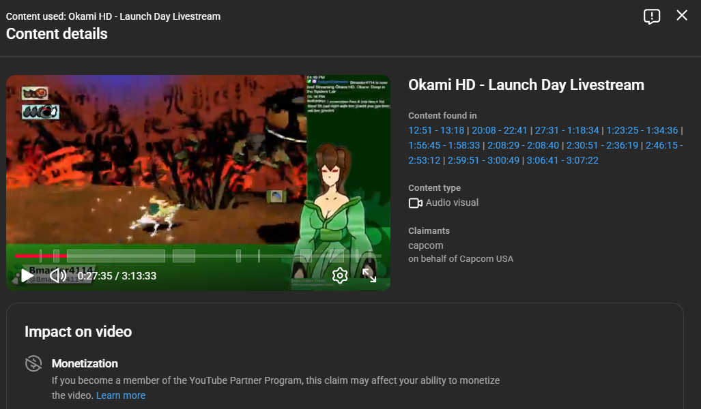Open the 1:56:45 - 1:58:33 timestamp
The width and height of the screenshot is (701, 409).
(x=444, y=145)
